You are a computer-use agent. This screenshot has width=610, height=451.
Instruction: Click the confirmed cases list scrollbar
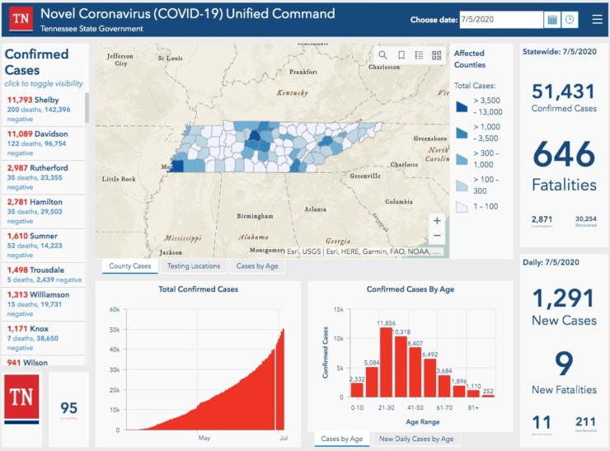[x=87, y=107]
